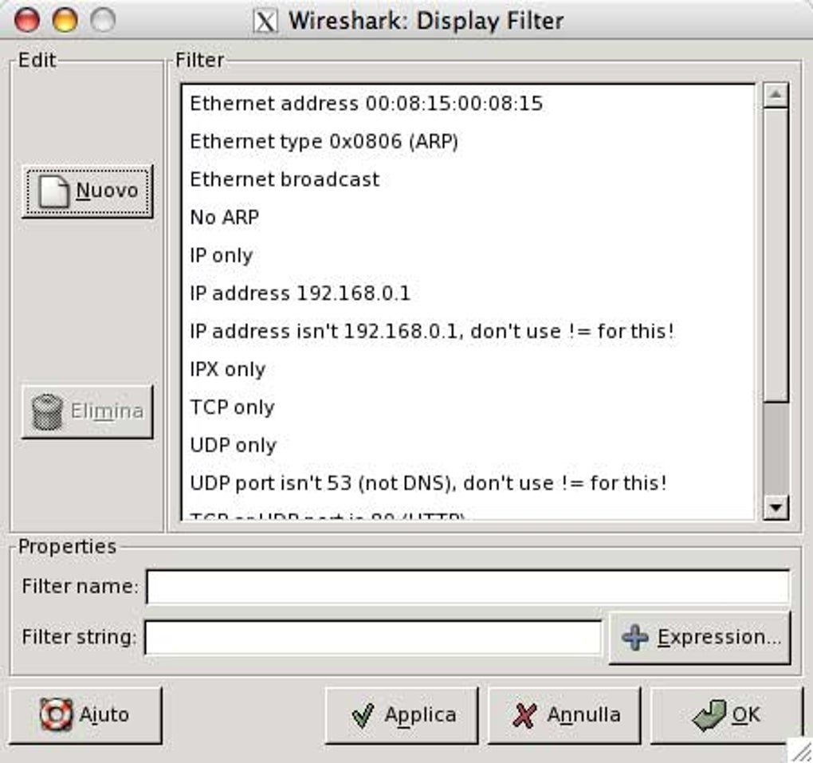Select the 'IP address isn't 192.168.0.1' filter
The width and height of the screenshot is (813, 763).
pos(468,331)
